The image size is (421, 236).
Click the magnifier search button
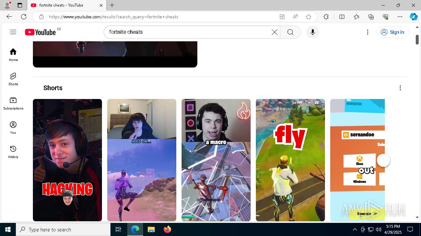click(x=290, y=32)
